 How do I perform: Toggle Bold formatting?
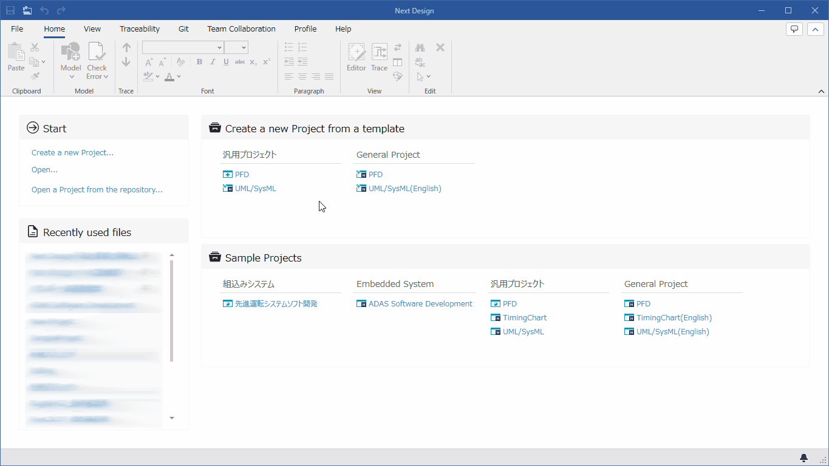point(199,62)
